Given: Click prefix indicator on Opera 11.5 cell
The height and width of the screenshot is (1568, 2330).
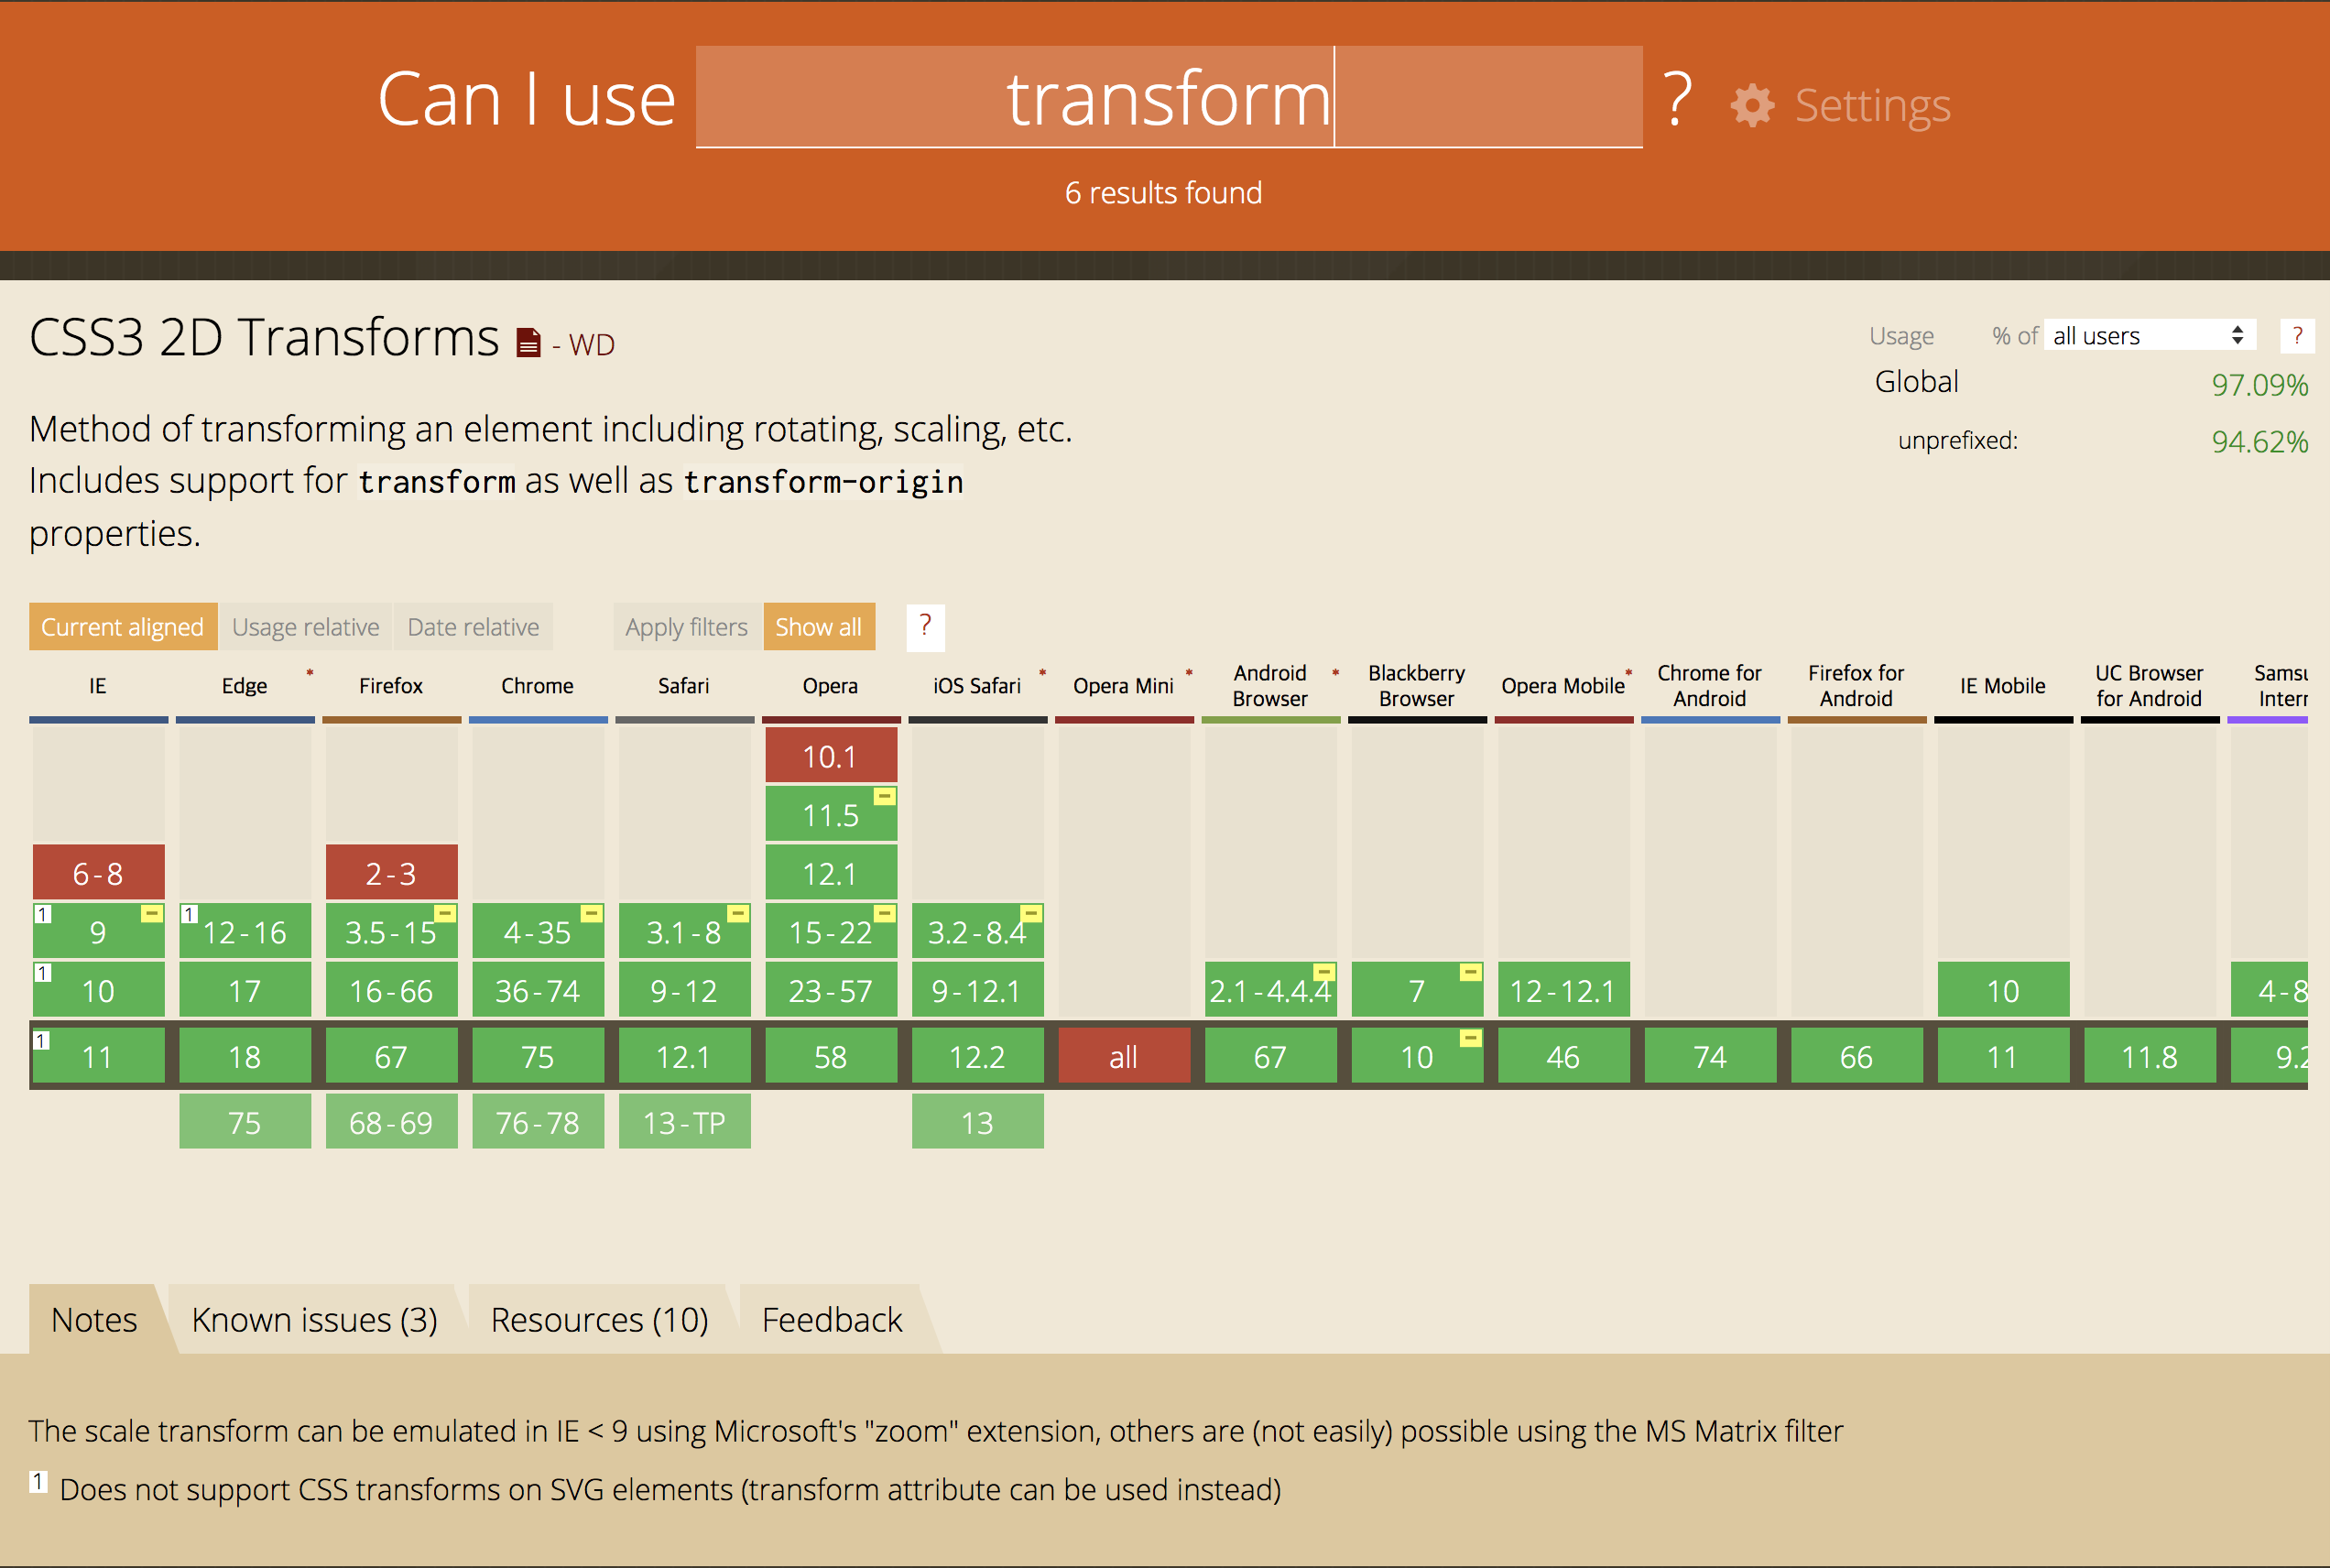Looking at the screenshot, I should (884, 796).
